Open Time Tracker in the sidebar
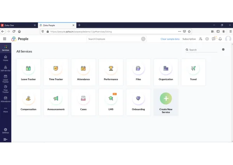233x165 pixels. 5,89
